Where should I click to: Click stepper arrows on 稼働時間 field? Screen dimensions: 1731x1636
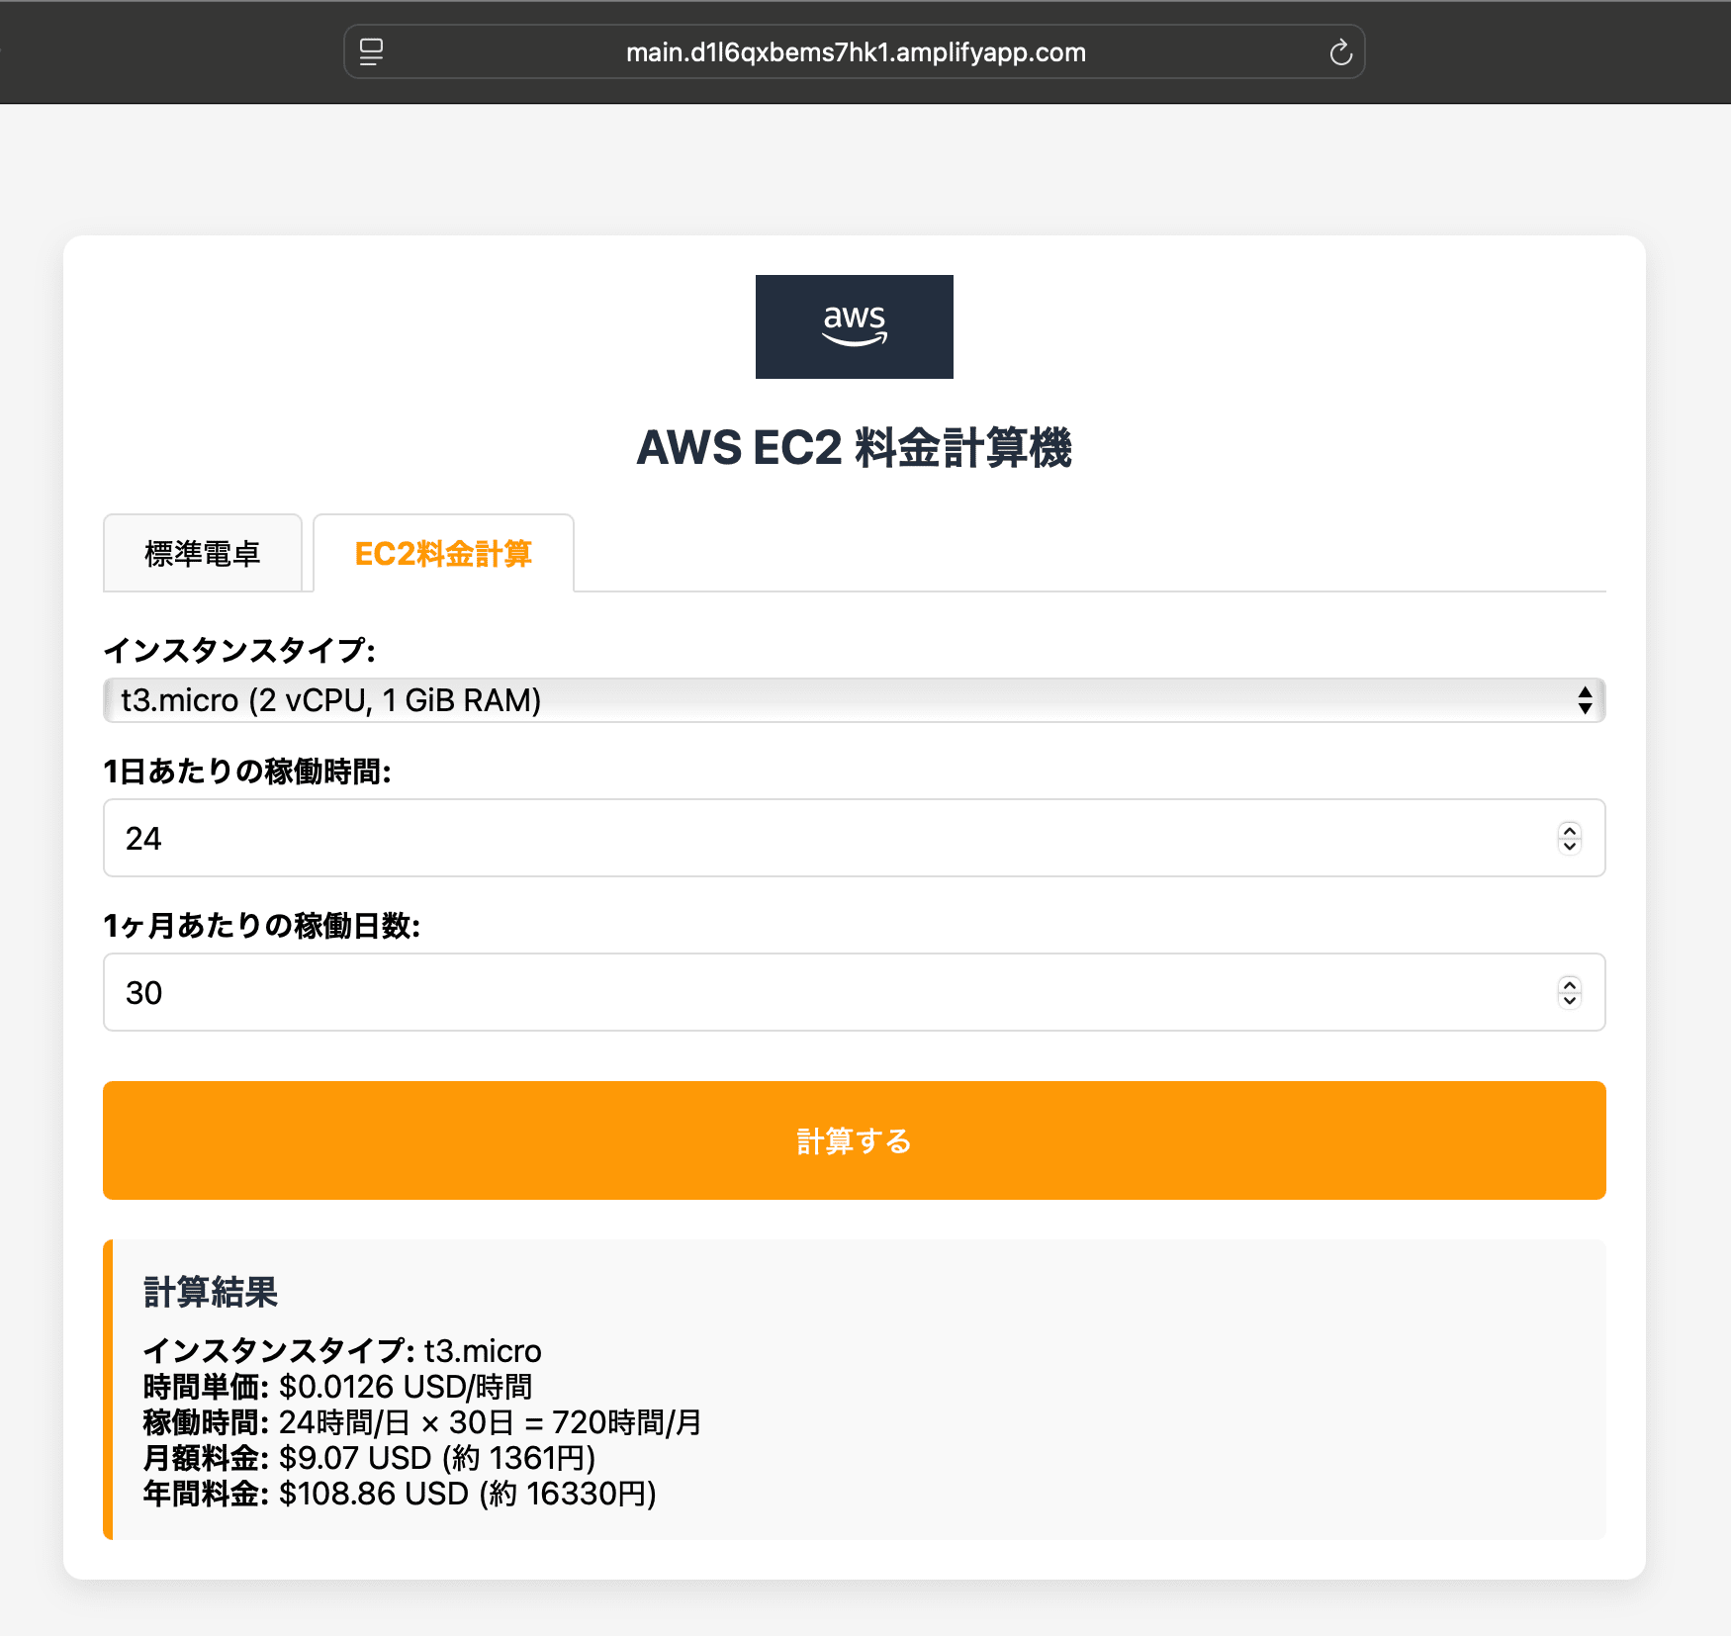[x=1570, y=838]
